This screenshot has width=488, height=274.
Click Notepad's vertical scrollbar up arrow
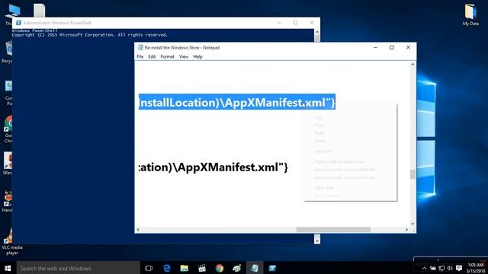pos(413,64)
